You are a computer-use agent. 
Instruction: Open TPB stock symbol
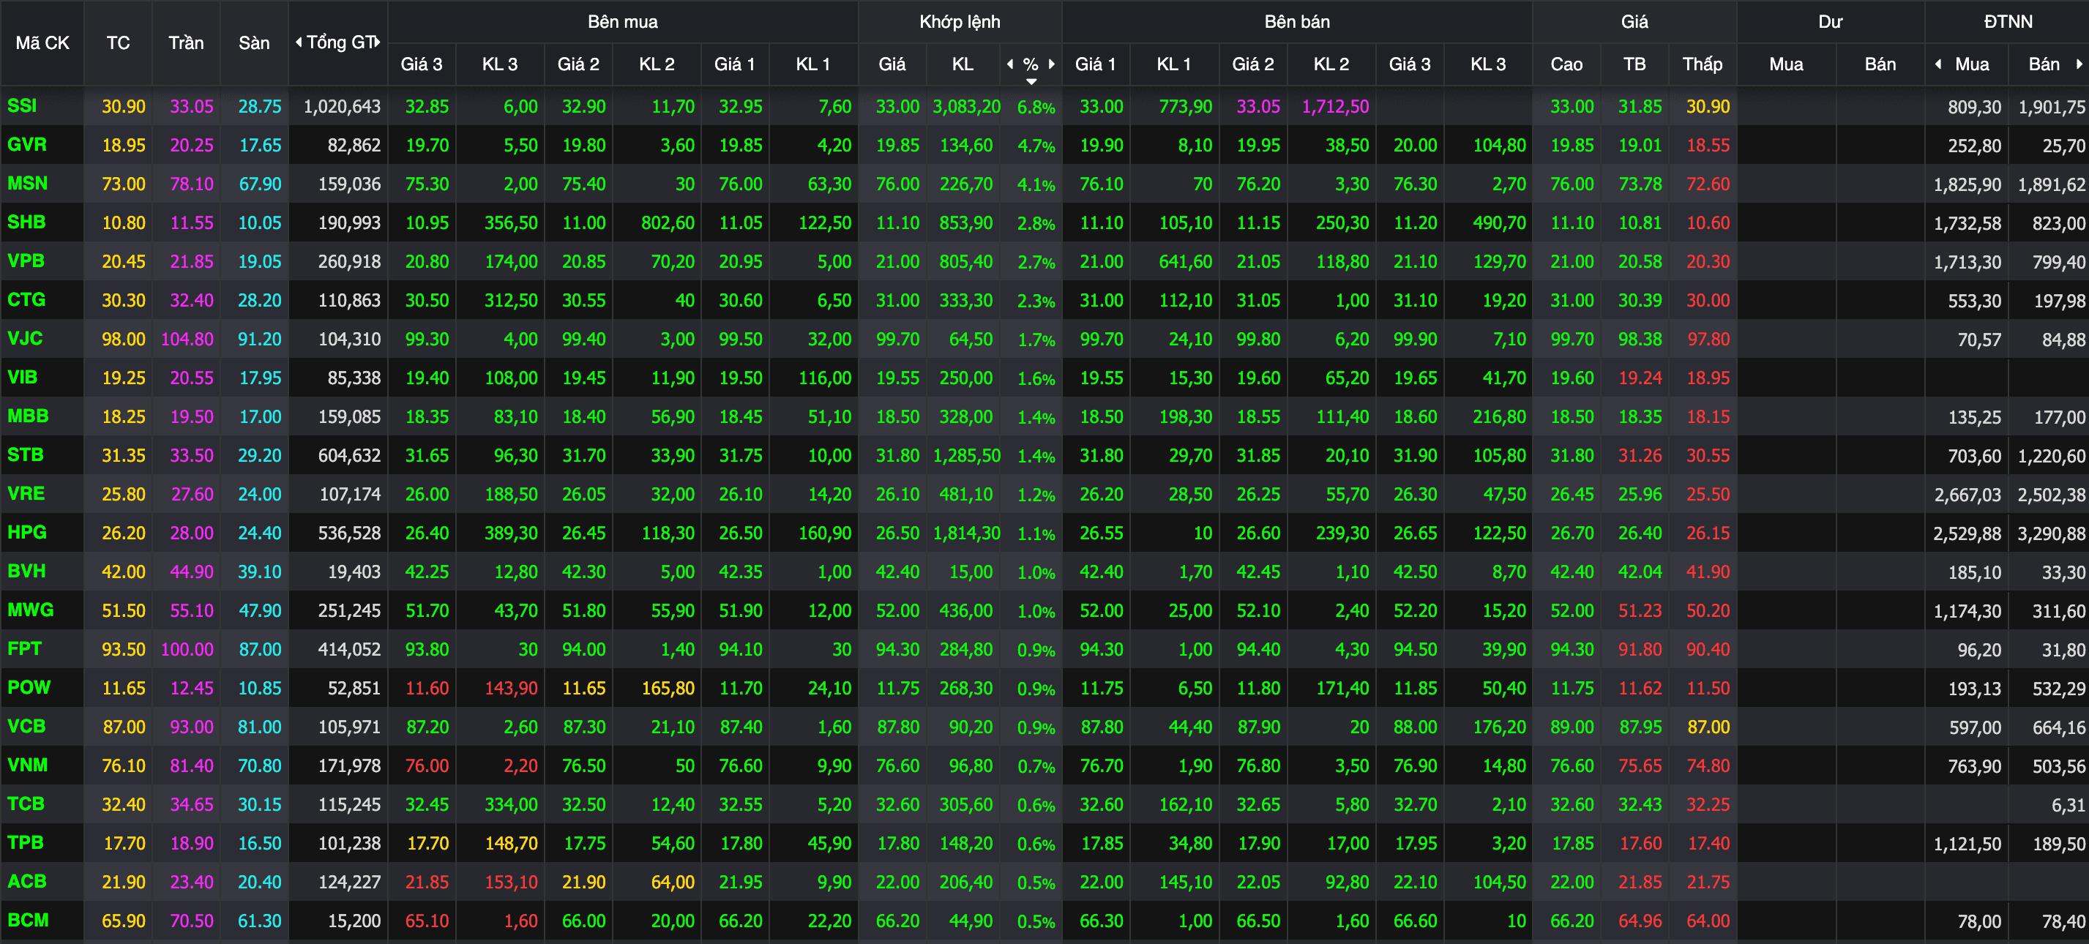coord(25,842)
